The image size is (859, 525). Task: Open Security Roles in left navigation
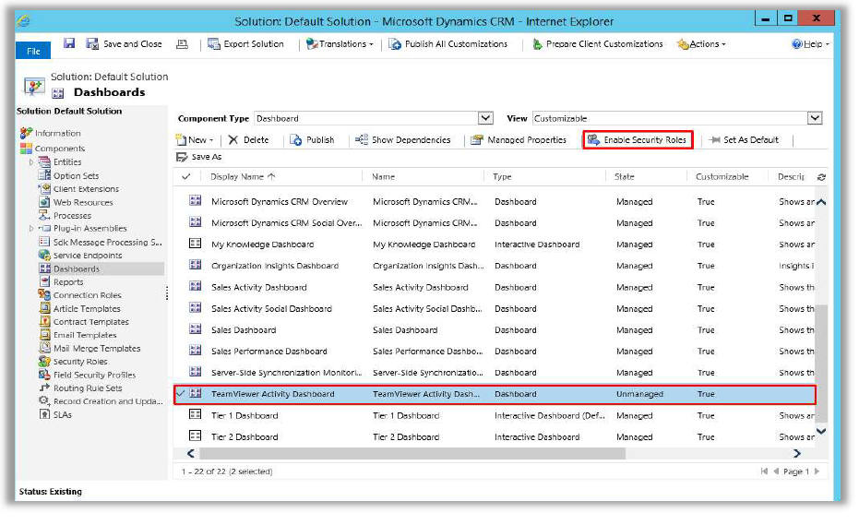coord(80,362)
